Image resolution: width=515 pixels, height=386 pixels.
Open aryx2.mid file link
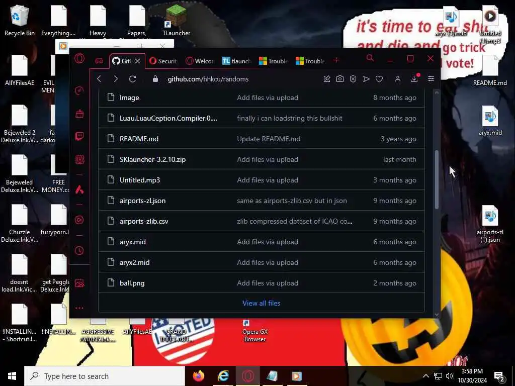pyautogui.click(x=134, y=262)
